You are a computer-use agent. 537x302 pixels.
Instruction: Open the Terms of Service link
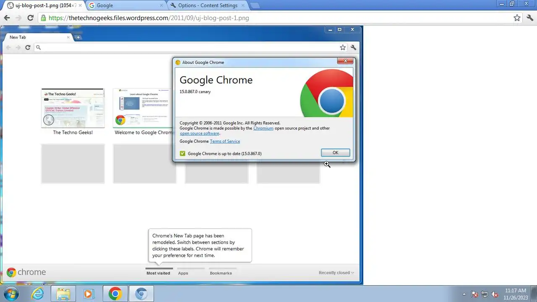point(225,141)
